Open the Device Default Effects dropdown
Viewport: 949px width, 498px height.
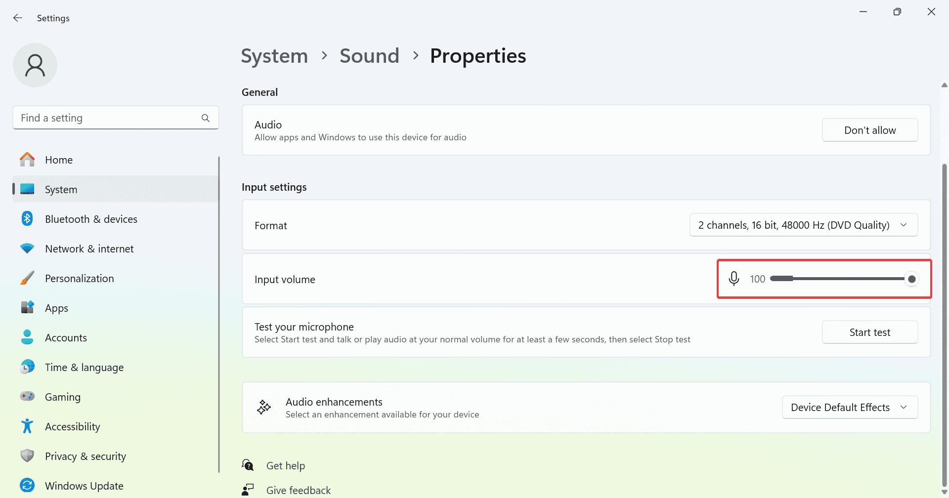pos(850,408)
